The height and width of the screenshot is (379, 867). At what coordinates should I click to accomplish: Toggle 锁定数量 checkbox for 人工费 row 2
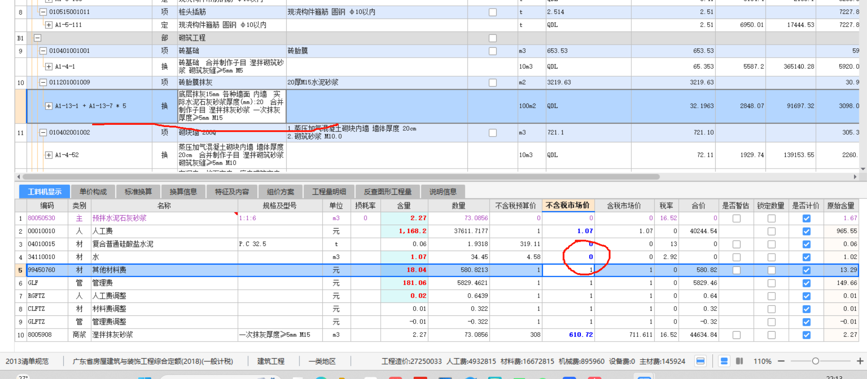pyautogui.click(x=772, y=232)
